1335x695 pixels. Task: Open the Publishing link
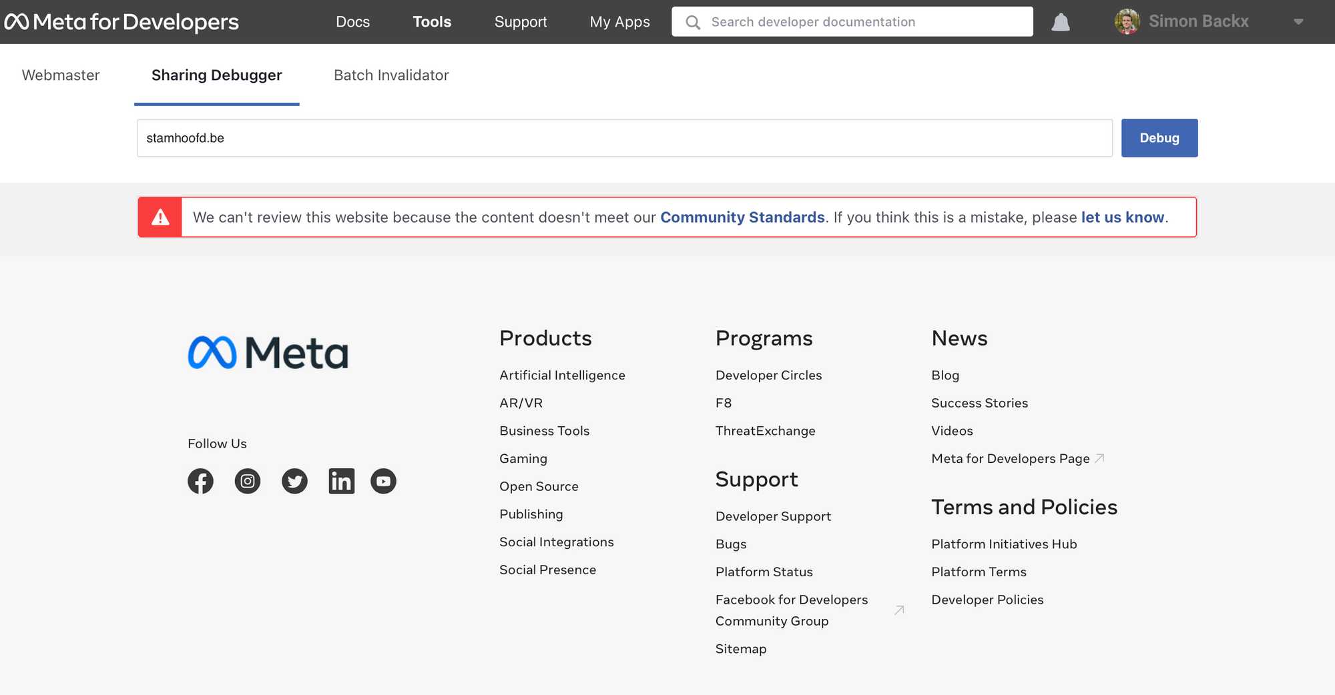[531, 514]
